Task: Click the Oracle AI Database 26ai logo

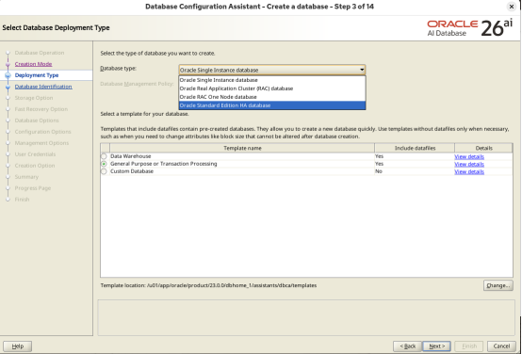Action: click(x=470, y=28)
